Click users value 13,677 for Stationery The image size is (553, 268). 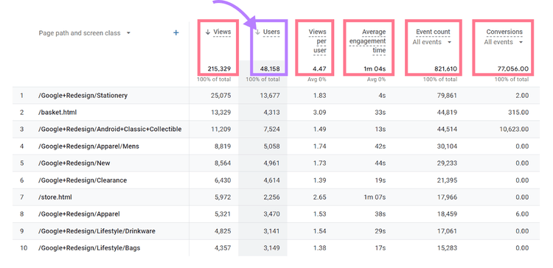click(x=270, y=96)
